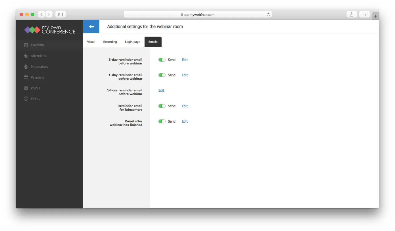Click the MyOwnConference logo
This screenshot has height=231, width=395.
(x=50, y=30)
